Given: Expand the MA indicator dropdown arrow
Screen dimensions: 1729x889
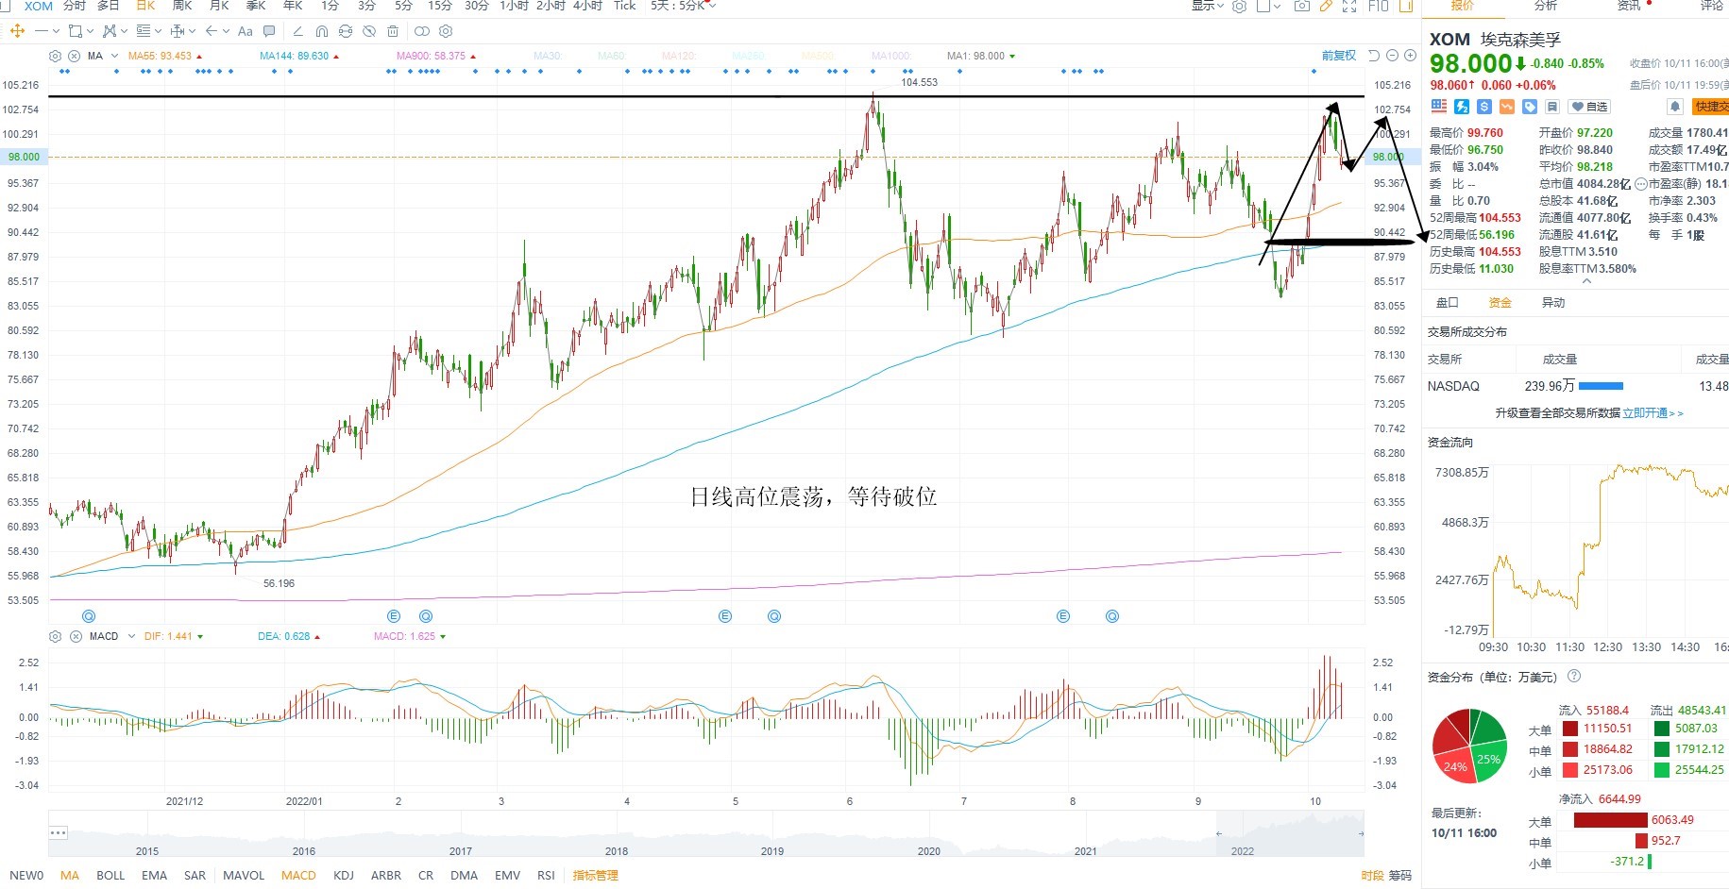Looking at the screenshot, I should click(x=115, y=56).
